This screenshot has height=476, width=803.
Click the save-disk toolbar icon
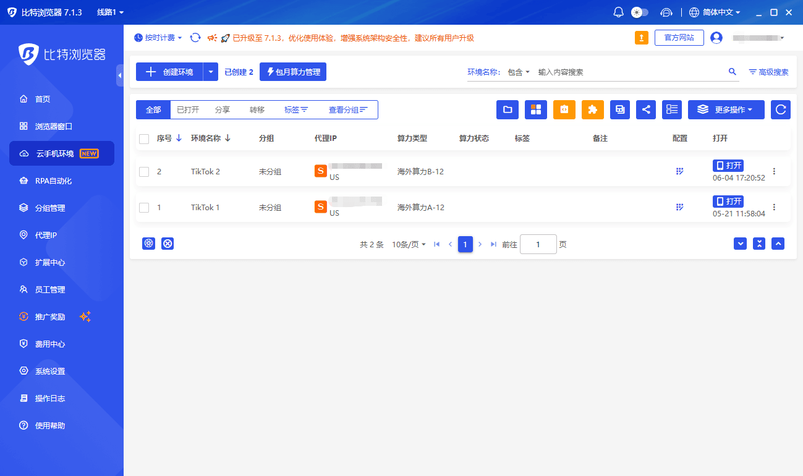[x=620, y=109]
